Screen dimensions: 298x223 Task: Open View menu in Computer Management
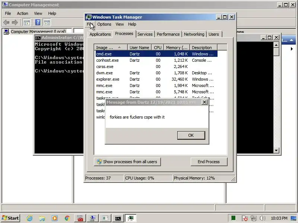coord(38,13)
